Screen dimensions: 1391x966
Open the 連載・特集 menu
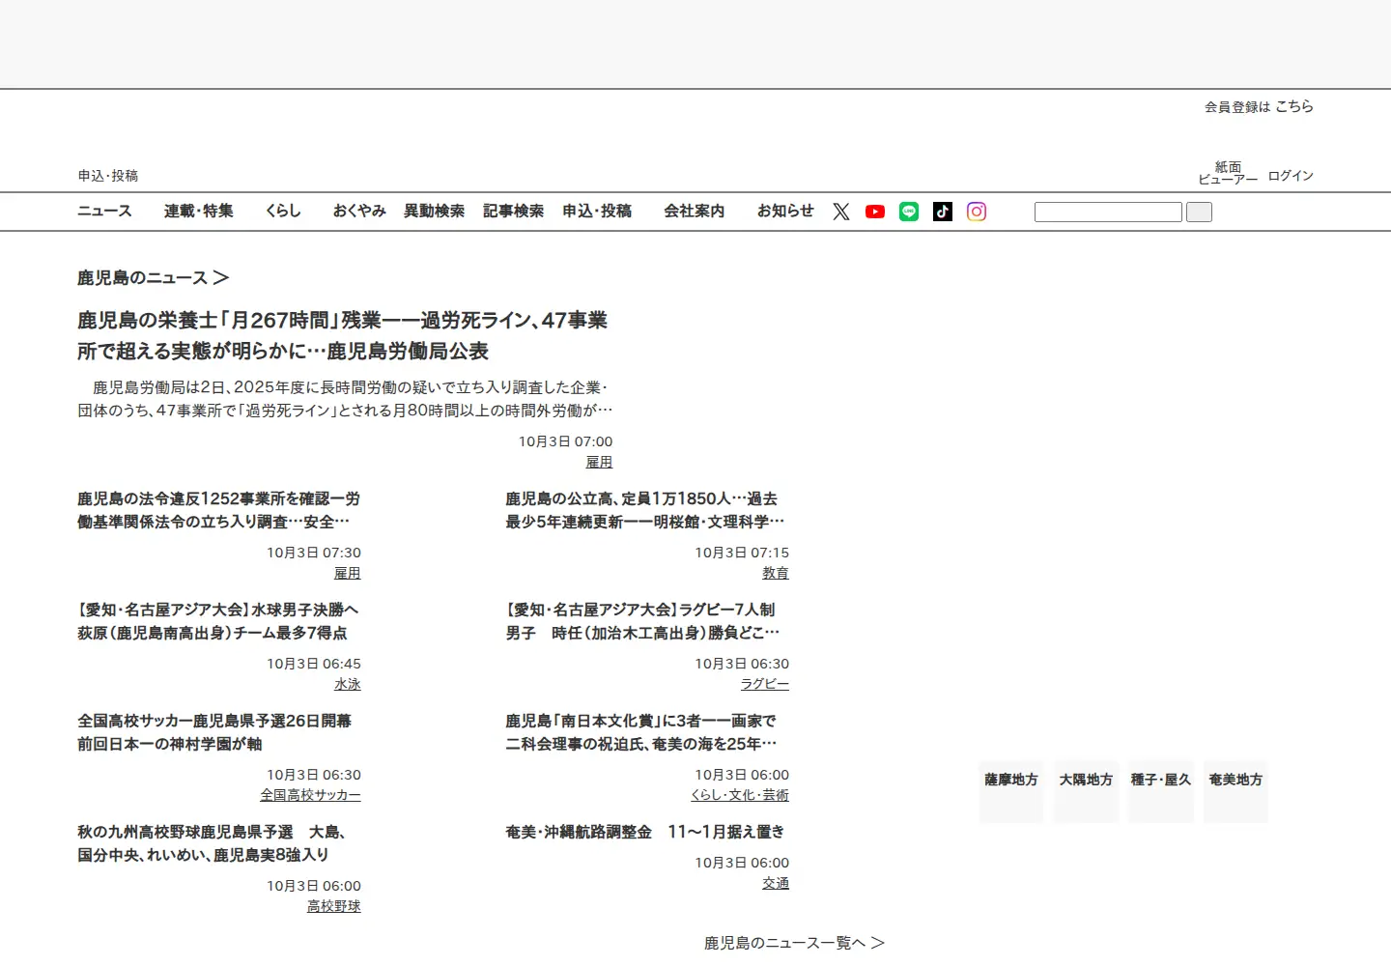coord(199,211)
